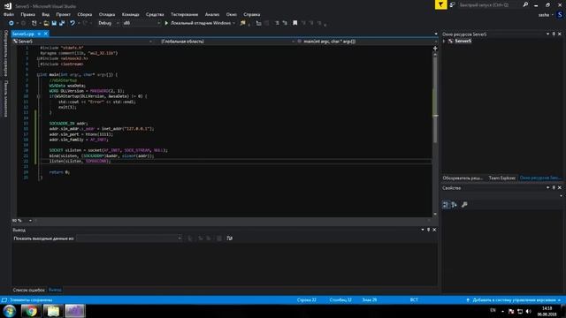Click the green start debugging arrow
Screen dimensions: 566x318
[x=166, y=23]
